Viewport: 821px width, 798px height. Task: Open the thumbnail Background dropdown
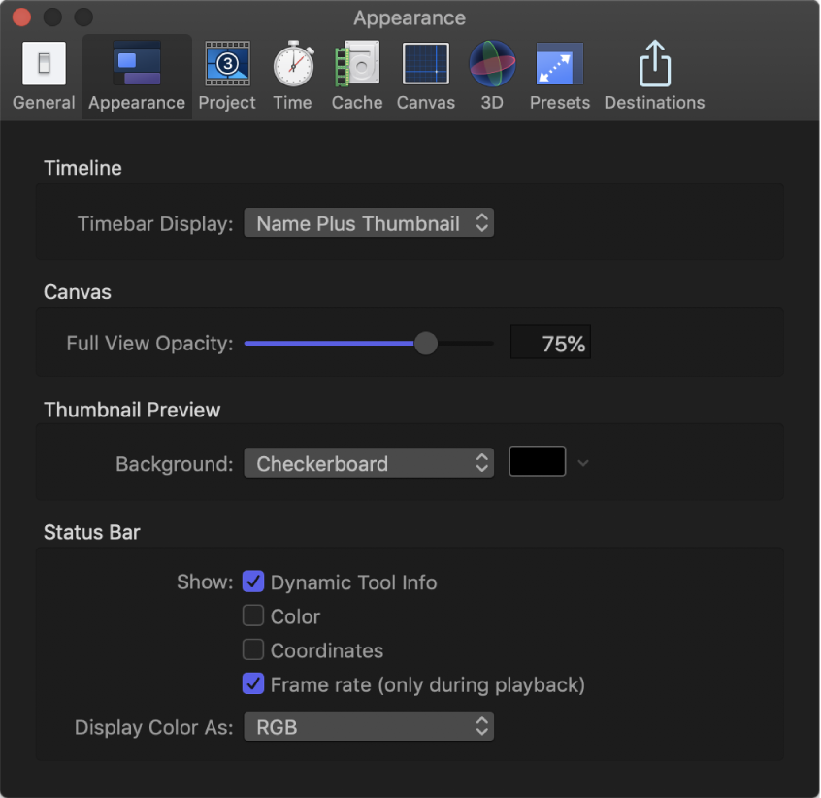pos(369,463)
